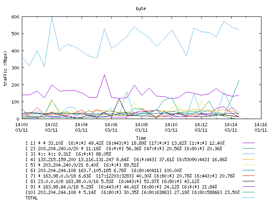Screen dimensions: 269x202
Task: Click black line spike near 14:06
Action: (x=119, y=99)
